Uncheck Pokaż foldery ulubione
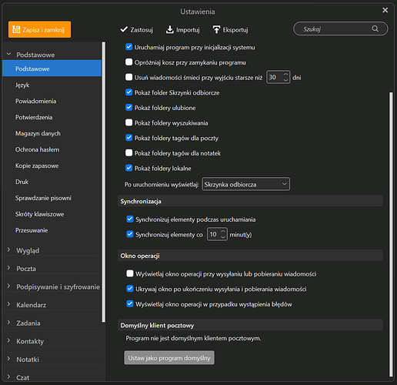Screen dimensions: 397x385 click(129, 107)
